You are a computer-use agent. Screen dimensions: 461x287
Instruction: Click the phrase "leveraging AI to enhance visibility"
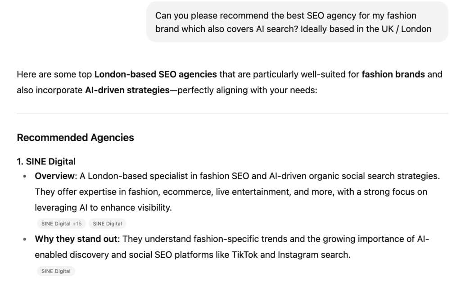[102, 208]
